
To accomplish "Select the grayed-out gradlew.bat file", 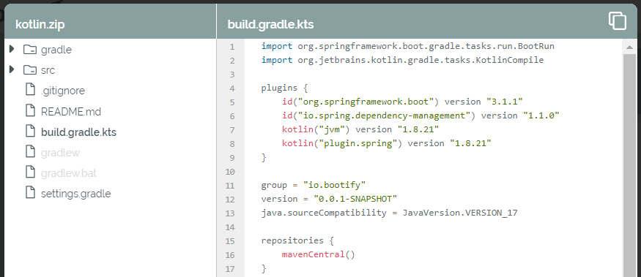I will (69, 173).
